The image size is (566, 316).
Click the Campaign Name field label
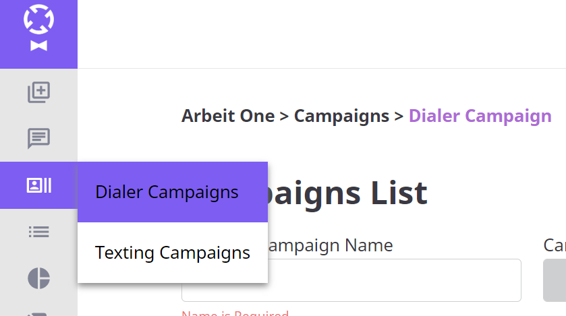331,246
